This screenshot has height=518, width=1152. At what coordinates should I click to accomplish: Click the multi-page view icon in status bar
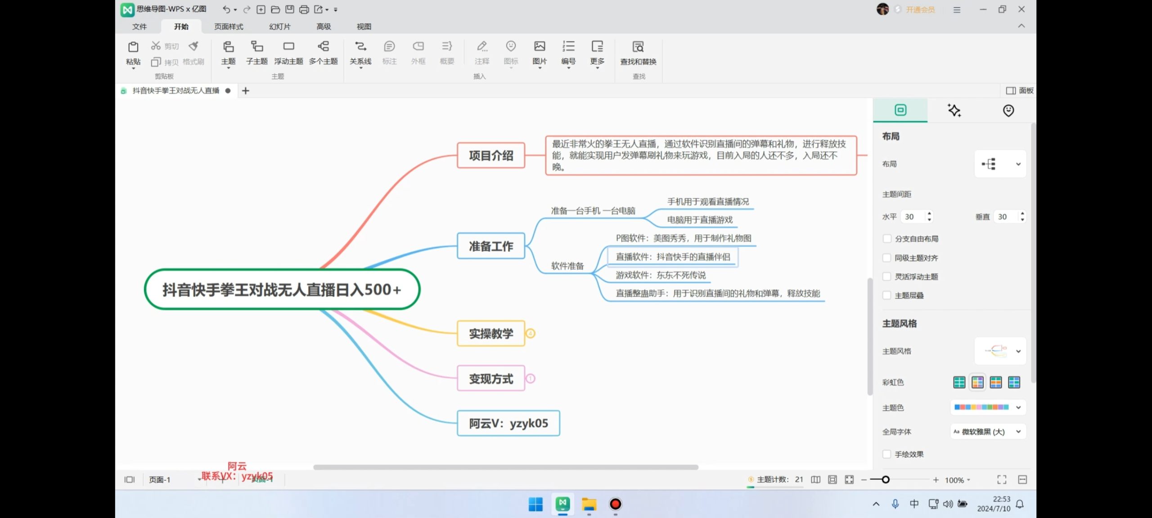pos(815,480)
